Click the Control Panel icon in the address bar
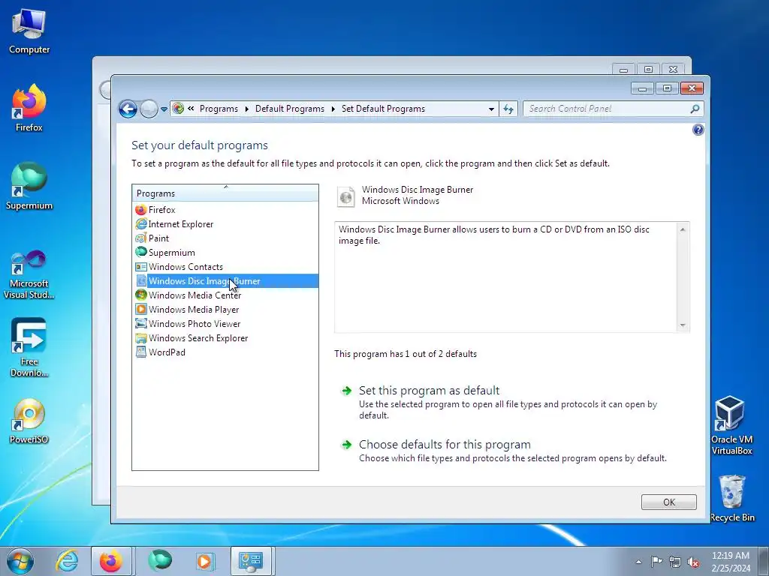The image size is (769, 576). point(179,109)
